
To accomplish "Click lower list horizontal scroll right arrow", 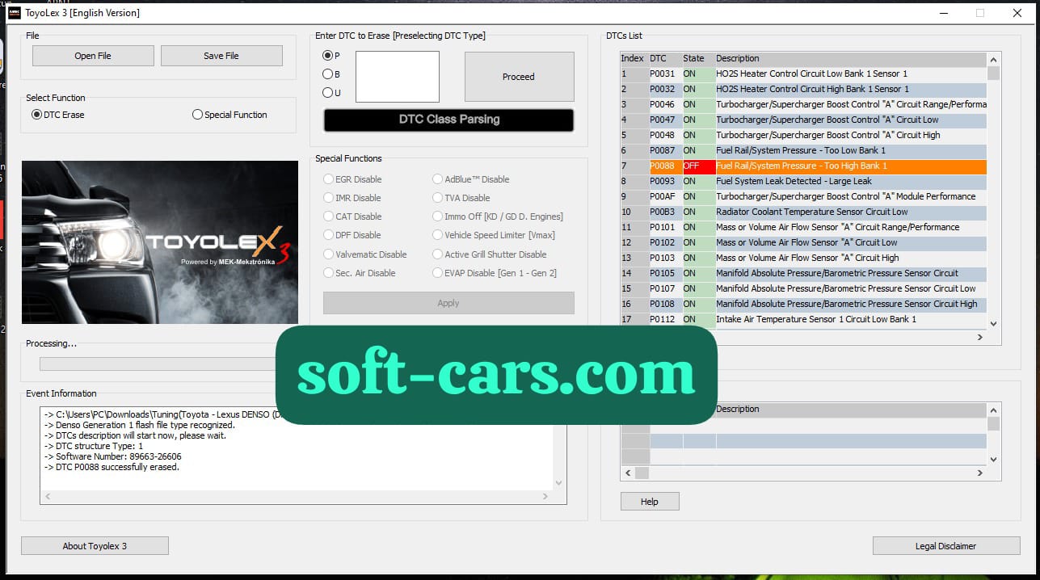I will click(980, 473).
